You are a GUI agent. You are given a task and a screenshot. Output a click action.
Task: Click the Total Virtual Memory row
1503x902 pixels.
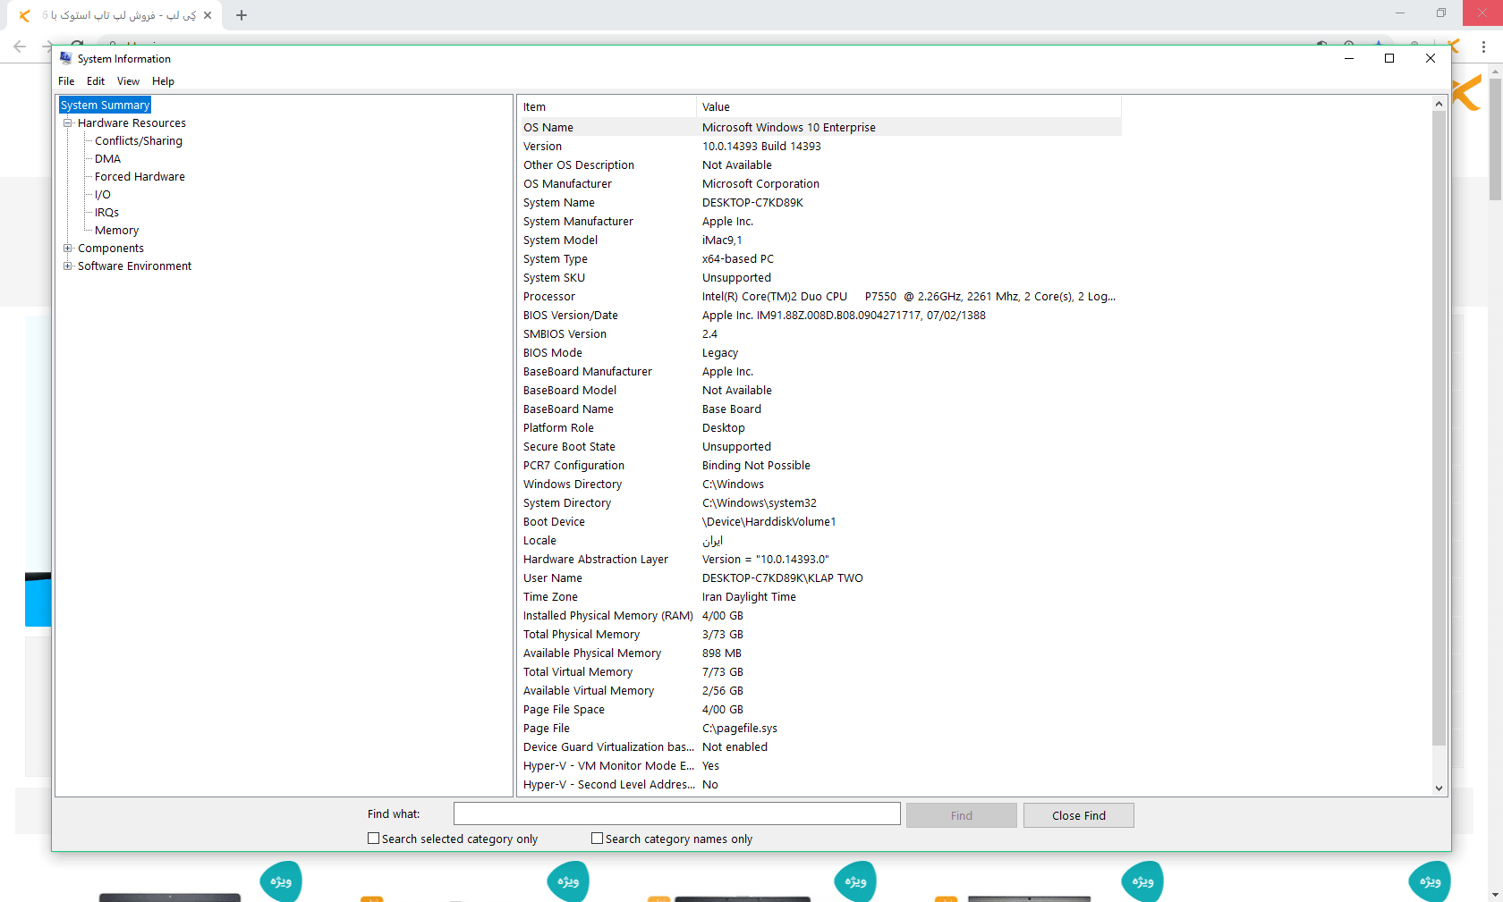(820, 672)
